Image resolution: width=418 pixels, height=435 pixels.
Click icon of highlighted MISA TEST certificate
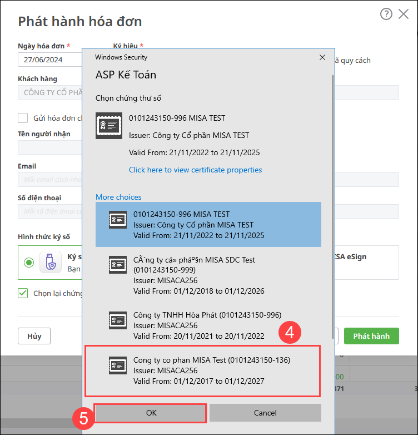[117, 220]
